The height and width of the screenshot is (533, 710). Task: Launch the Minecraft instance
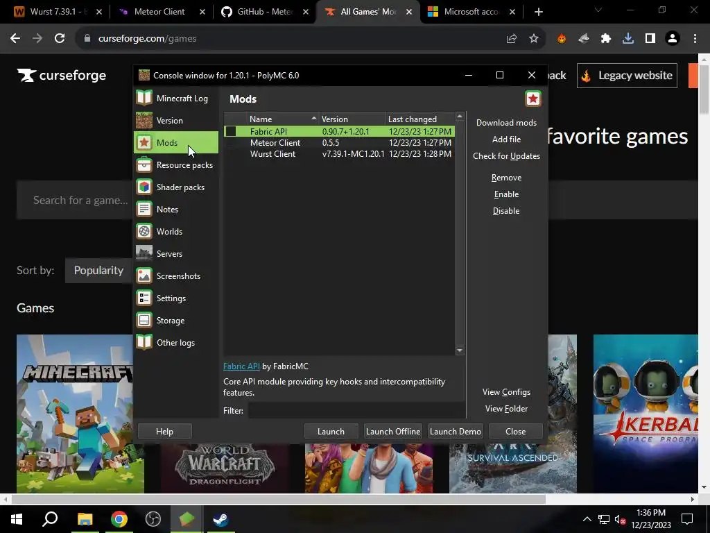pyautogui.click(x=331, y=432)
